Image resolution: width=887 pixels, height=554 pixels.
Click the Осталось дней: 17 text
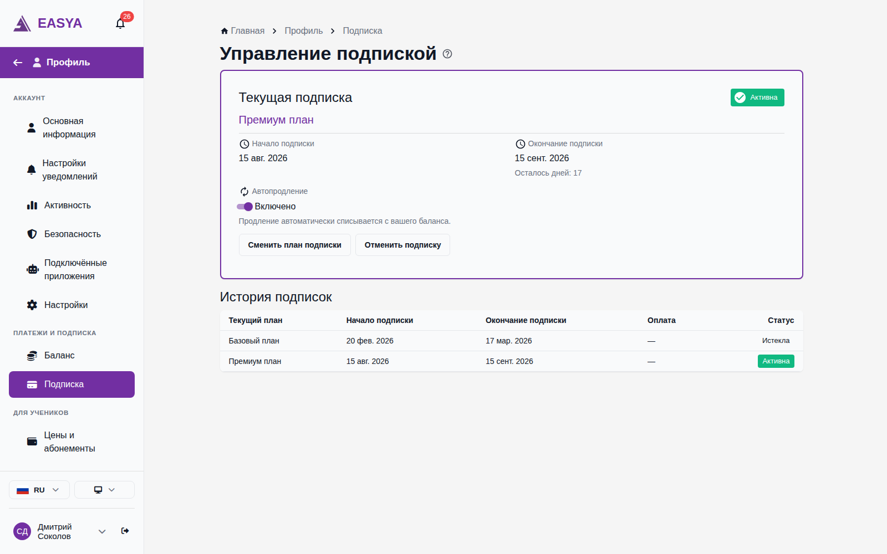(548, 173)
